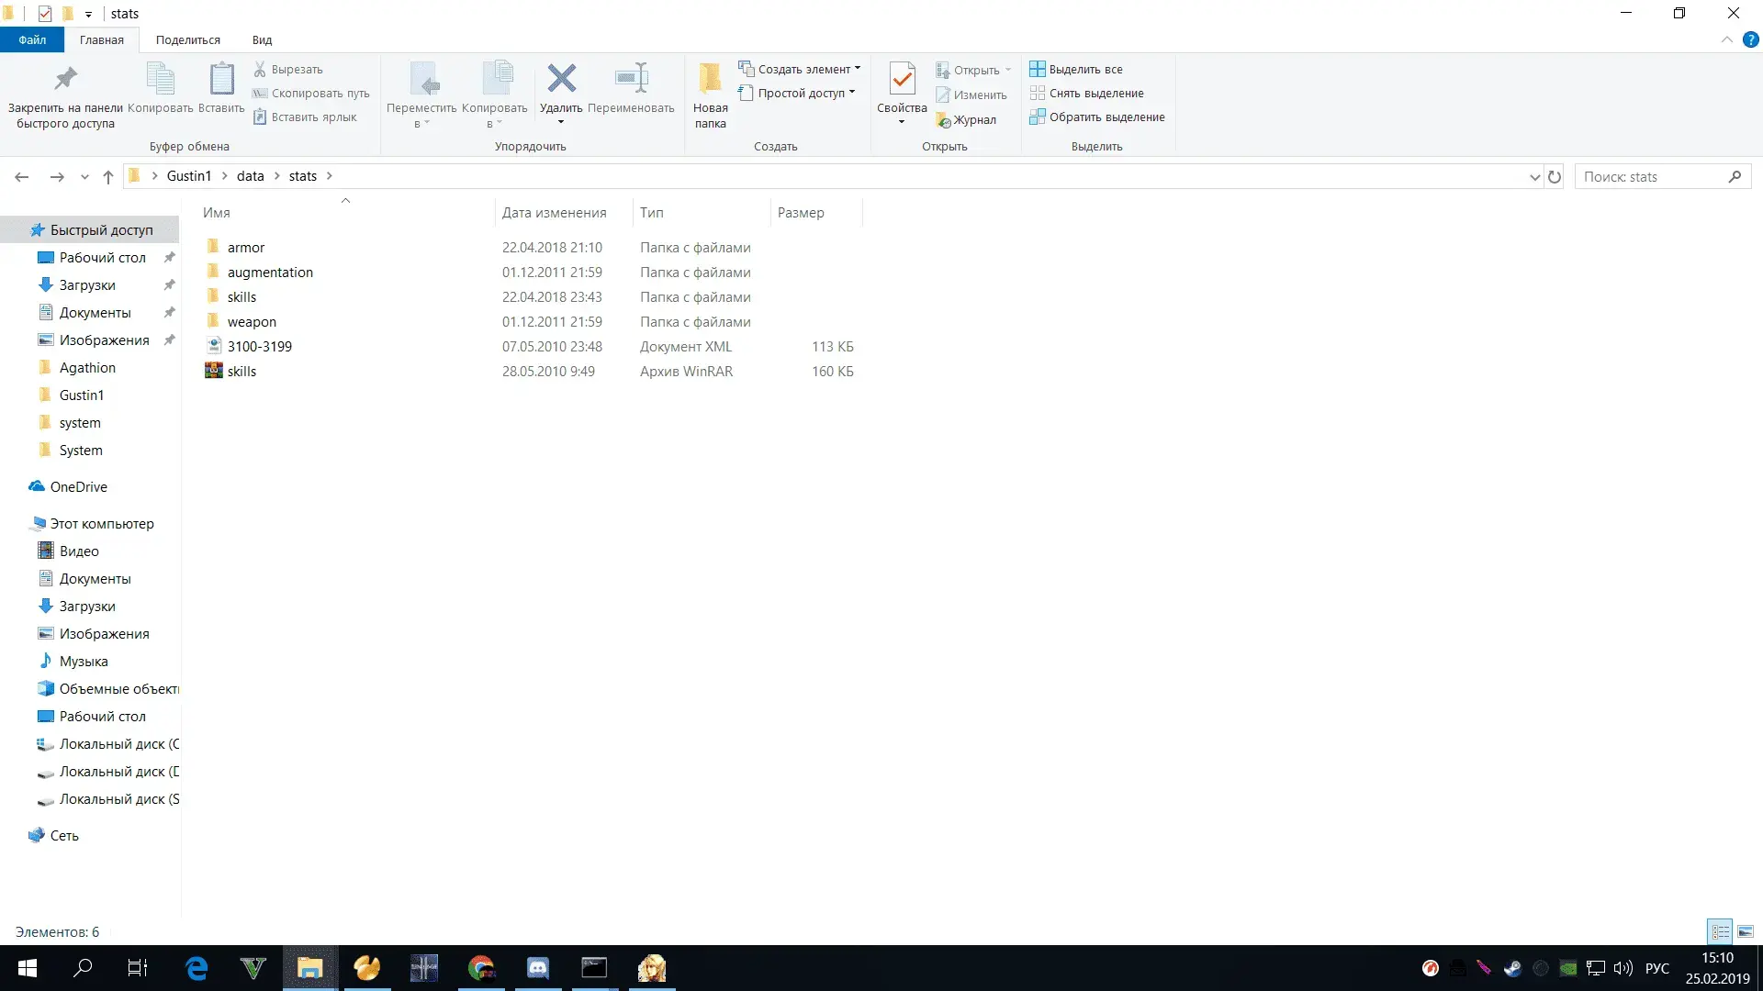The height and width of the screenshot is (991, 1763).
Task: Open Microsoft Edge from taskbar
Action: coord(196,968)
